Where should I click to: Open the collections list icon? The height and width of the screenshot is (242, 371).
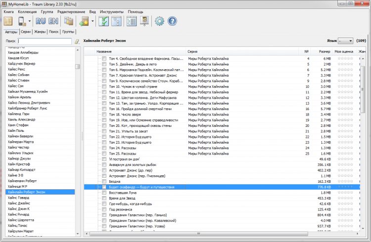(x=69, y=21)
